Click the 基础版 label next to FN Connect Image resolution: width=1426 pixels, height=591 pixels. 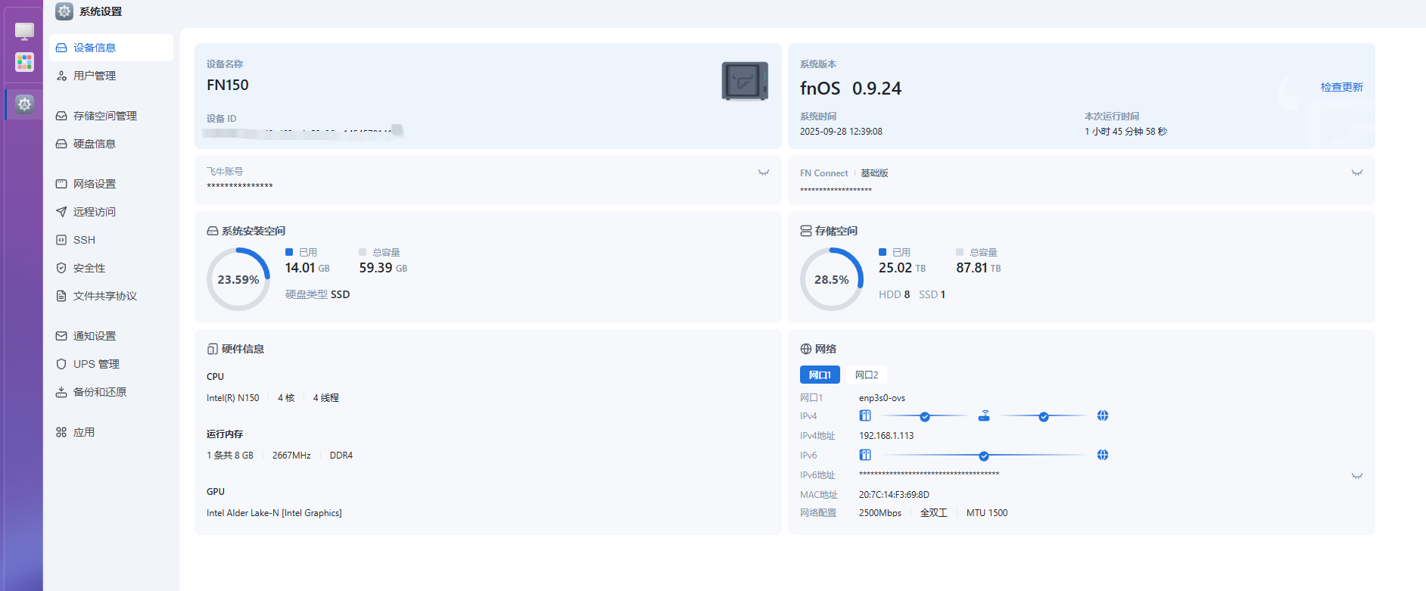click(874, 173)
